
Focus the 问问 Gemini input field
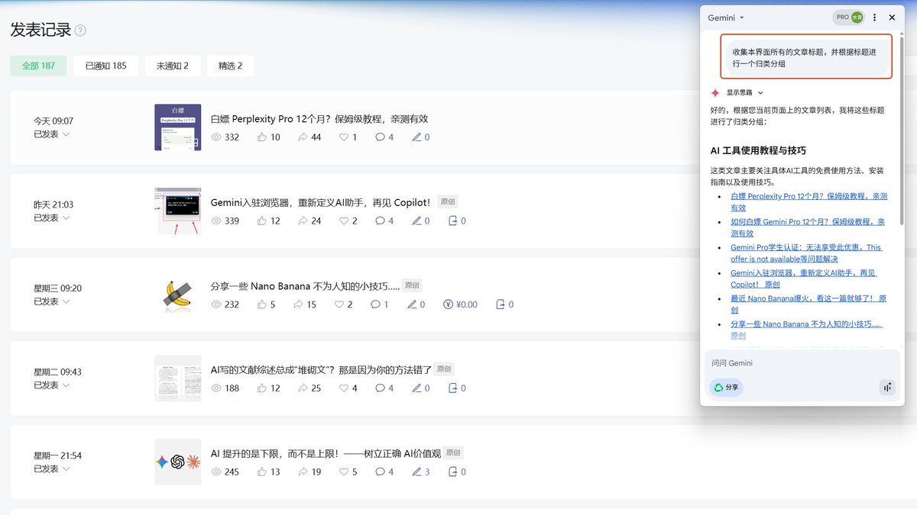(x=802, y=363)
